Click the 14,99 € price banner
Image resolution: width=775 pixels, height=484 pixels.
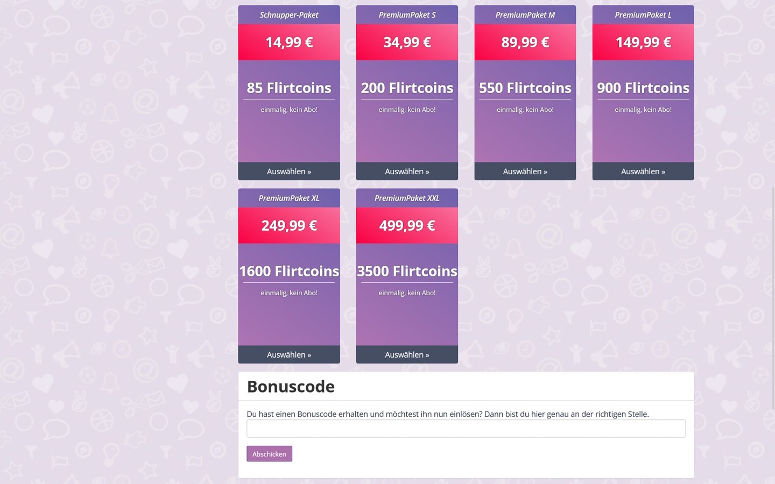coord(289,42)
